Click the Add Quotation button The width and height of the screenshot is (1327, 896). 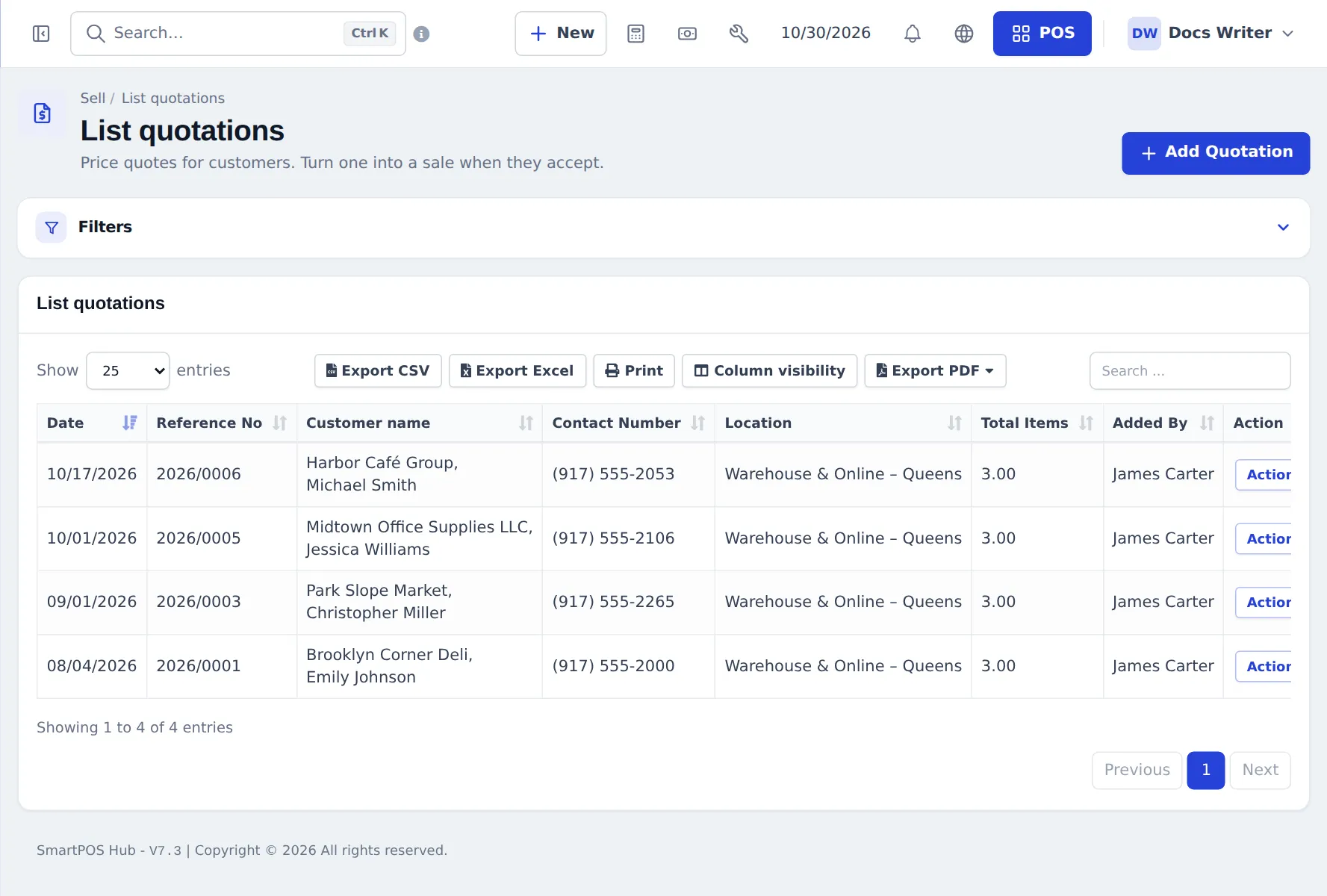1216,153
